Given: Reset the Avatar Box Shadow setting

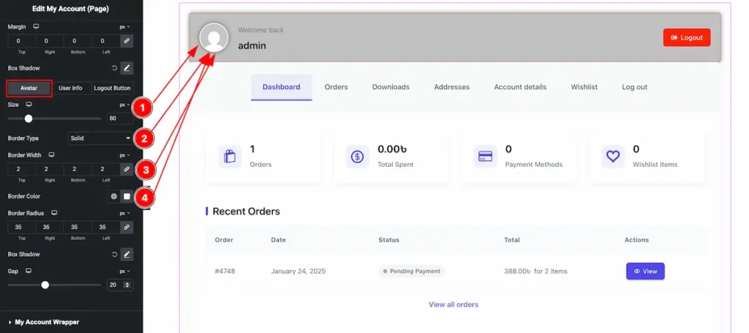Looking at the screenshot, I should click(x=114, y=255).
